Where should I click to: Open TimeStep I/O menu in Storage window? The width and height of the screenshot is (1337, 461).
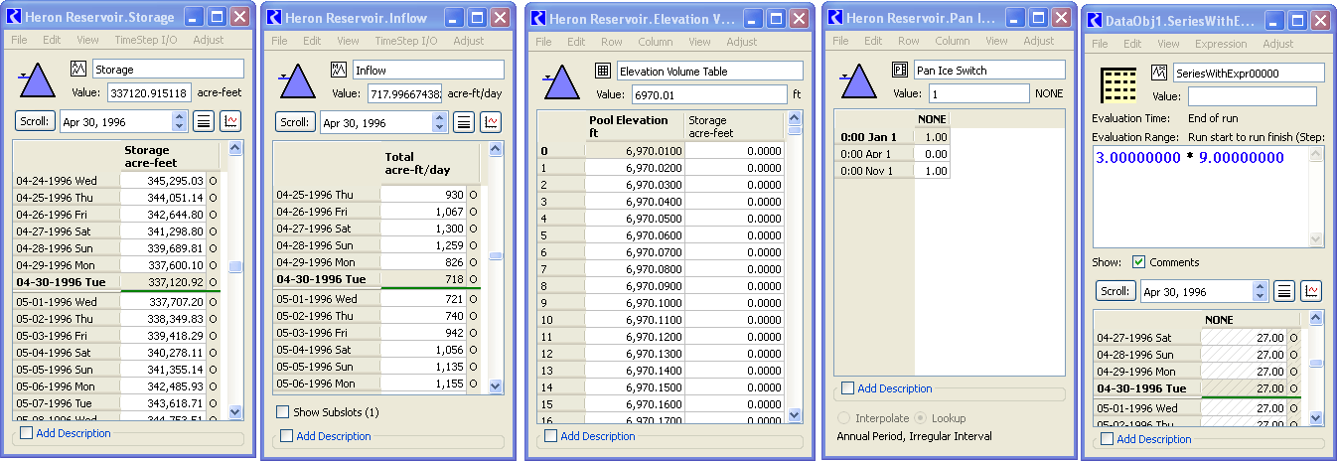[146, 41]
